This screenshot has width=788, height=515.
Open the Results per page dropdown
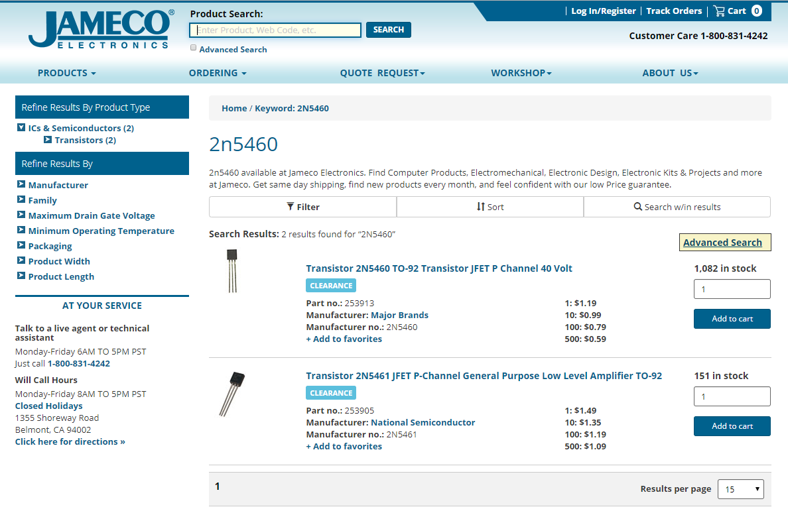pos(741,489)
